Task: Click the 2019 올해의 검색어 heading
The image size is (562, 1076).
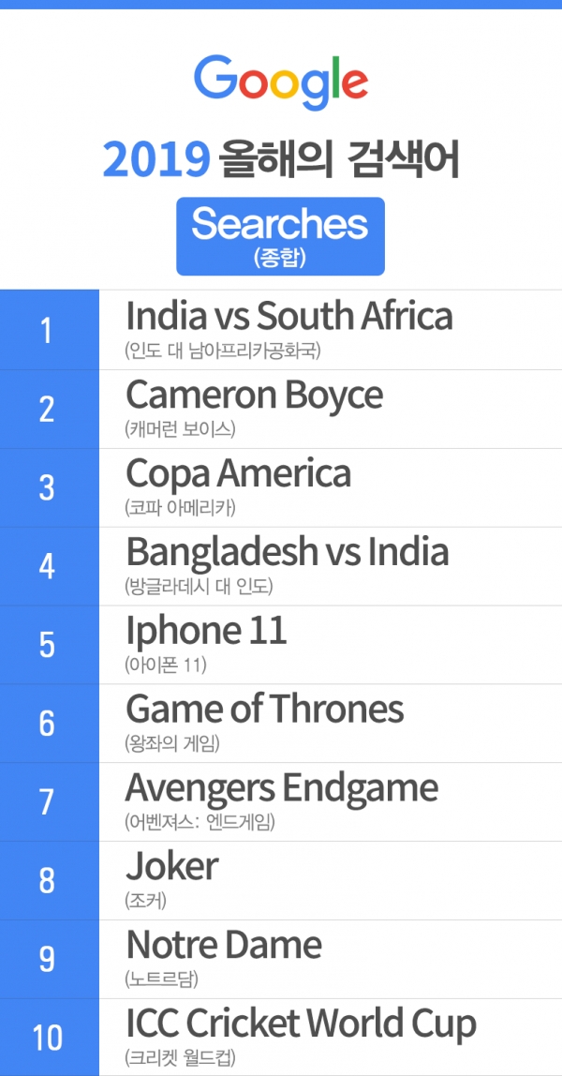Action: pyautogui.click(x=281, y=159)
